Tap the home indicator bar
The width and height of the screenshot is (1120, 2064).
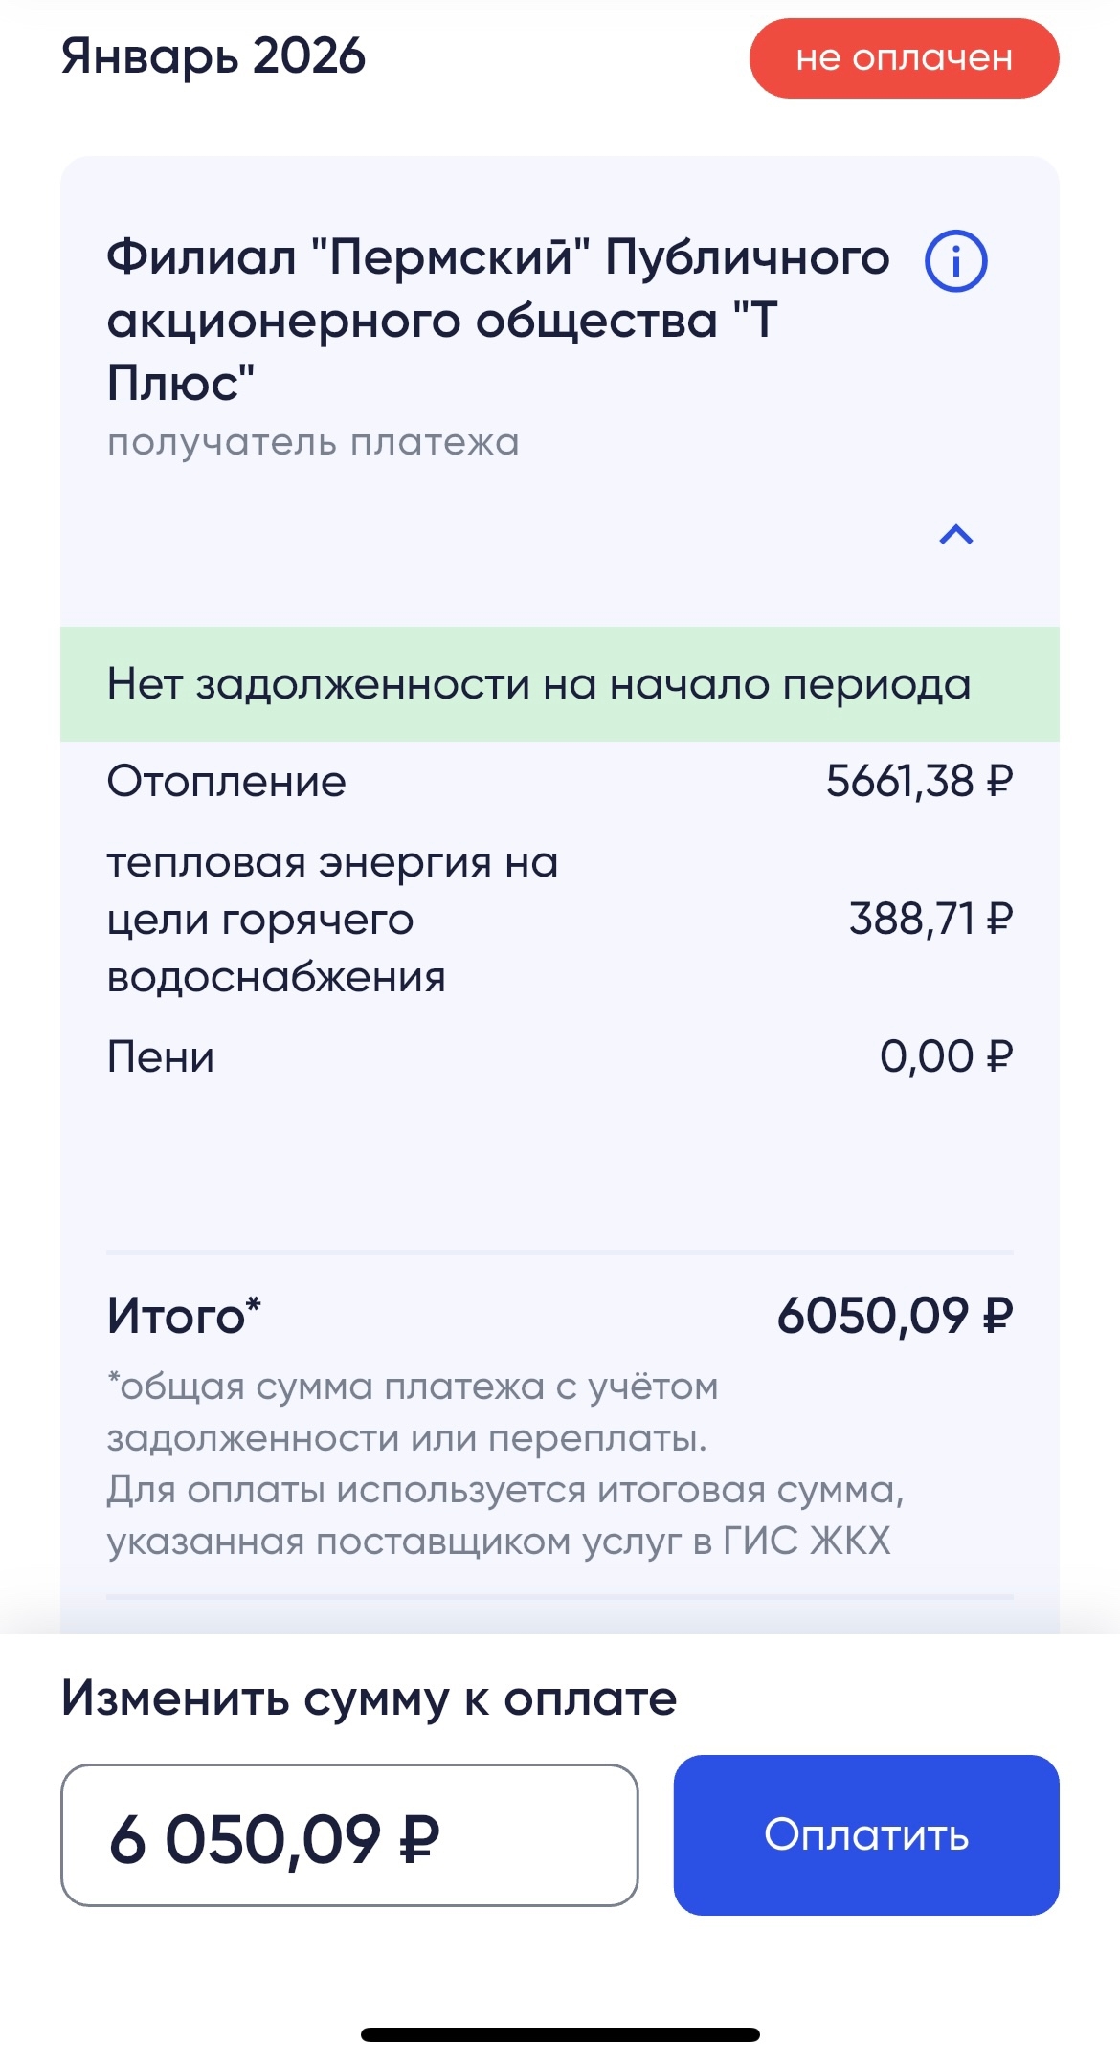(560, 2034)
